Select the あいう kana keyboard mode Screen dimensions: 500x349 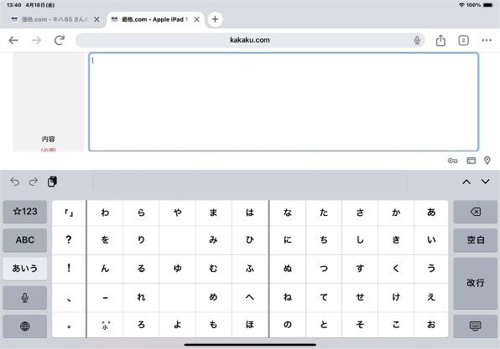point(25,269)
